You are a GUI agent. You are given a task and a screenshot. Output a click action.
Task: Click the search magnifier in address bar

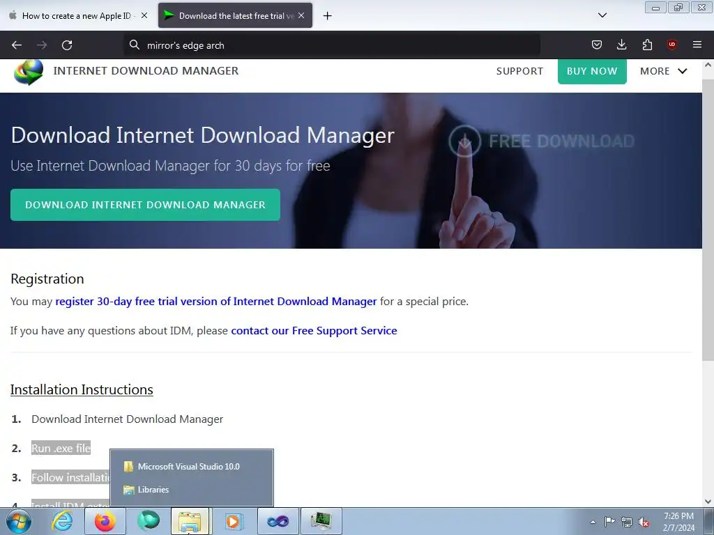[x=135, y=45]
